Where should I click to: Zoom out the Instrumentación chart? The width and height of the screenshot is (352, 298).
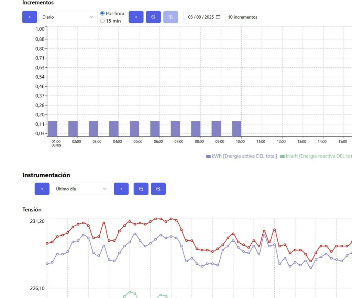141,189
